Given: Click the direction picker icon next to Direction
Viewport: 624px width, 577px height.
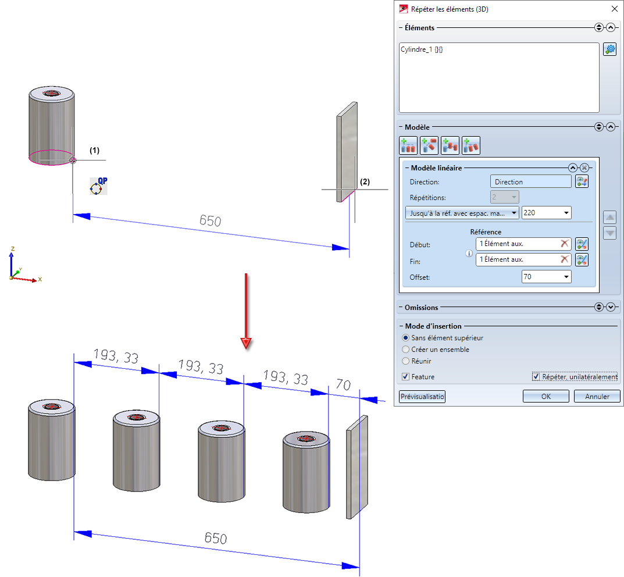Looking at the screenshot, I should [582, 181].
